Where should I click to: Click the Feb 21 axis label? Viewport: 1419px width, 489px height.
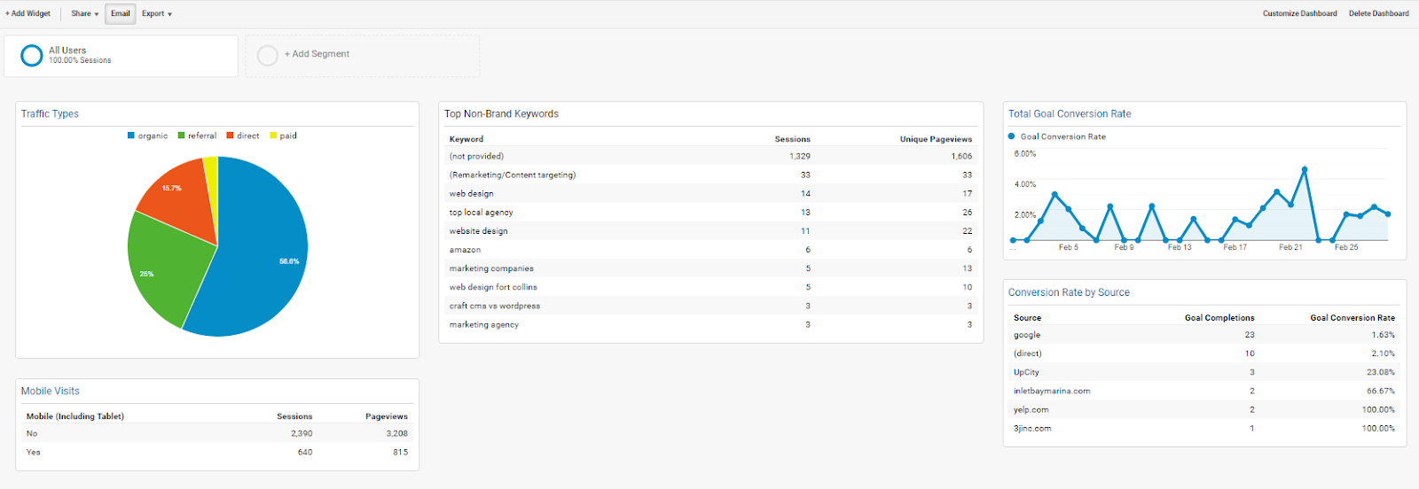[1290, 247]
